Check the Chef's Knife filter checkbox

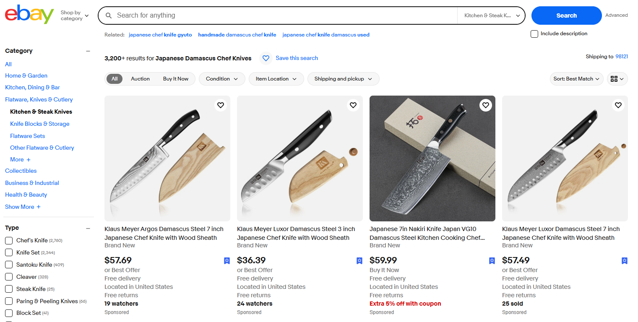(x=8, y=240)
